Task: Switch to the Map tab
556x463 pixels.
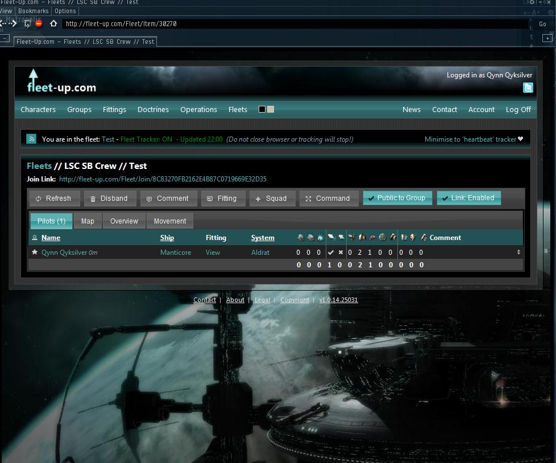Action: click(88, 221)
